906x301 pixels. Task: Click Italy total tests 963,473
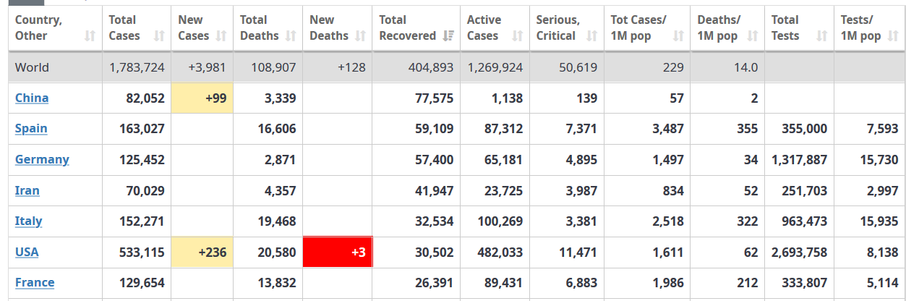(x=805, y=221)
